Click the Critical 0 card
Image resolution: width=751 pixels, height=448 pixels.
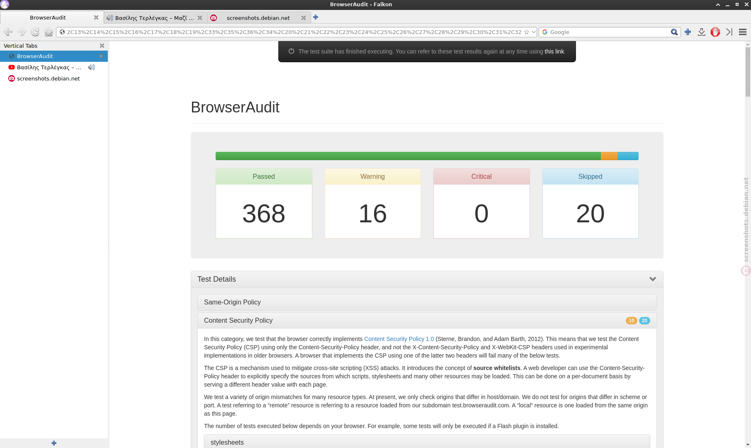[x=481, y=203]
